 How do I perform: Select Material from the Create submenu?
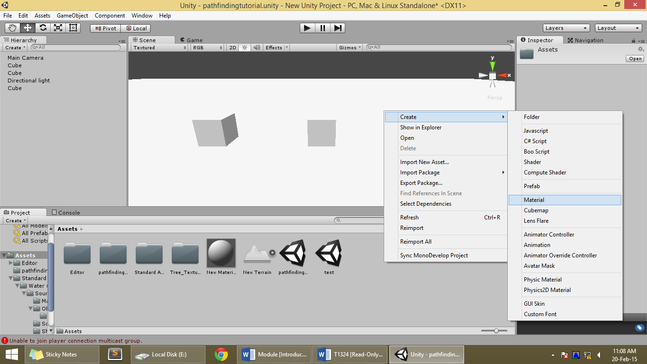534,200
